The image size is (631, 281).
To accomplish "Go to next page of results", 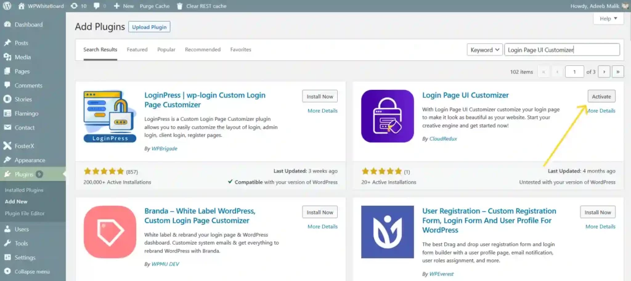I will [604, 71].
